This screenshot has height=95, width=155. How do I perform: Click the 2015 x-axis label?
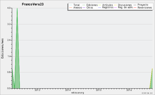pos(99,90)
